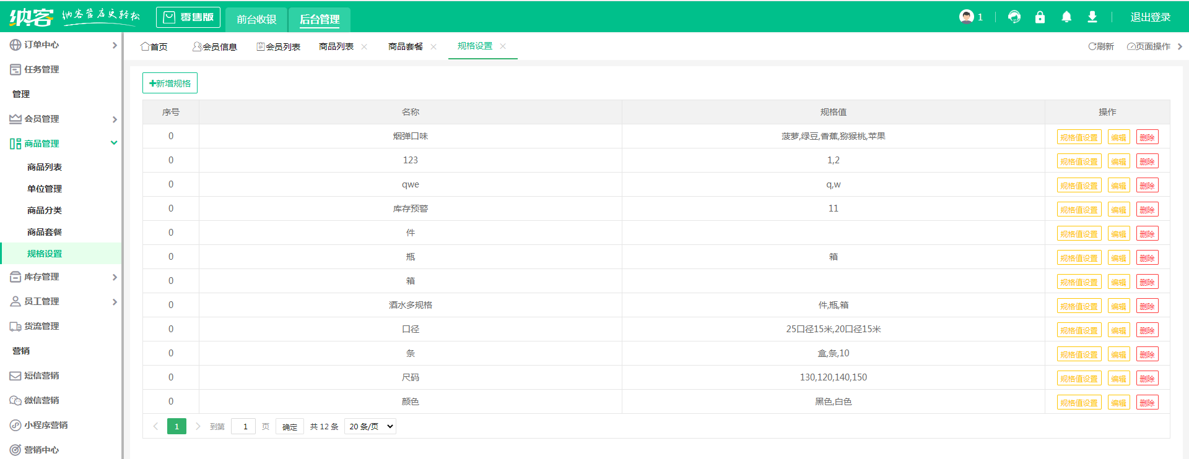Click the 任务管理 sidebar icon

(15, 69)
